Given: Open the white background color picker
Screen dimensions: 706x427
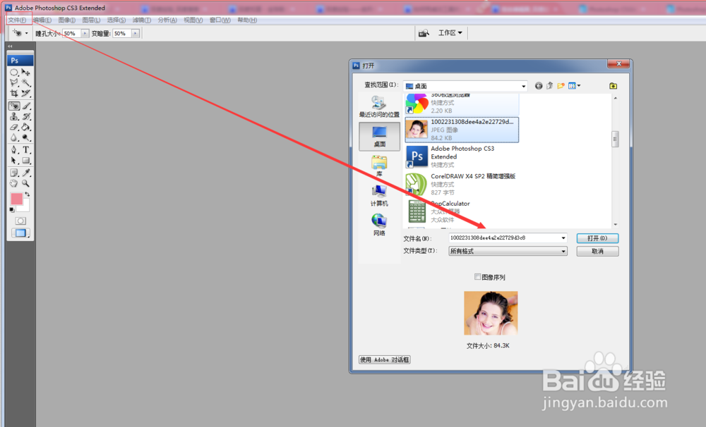Looking at the screenshot, I should (x=25, y=206).
